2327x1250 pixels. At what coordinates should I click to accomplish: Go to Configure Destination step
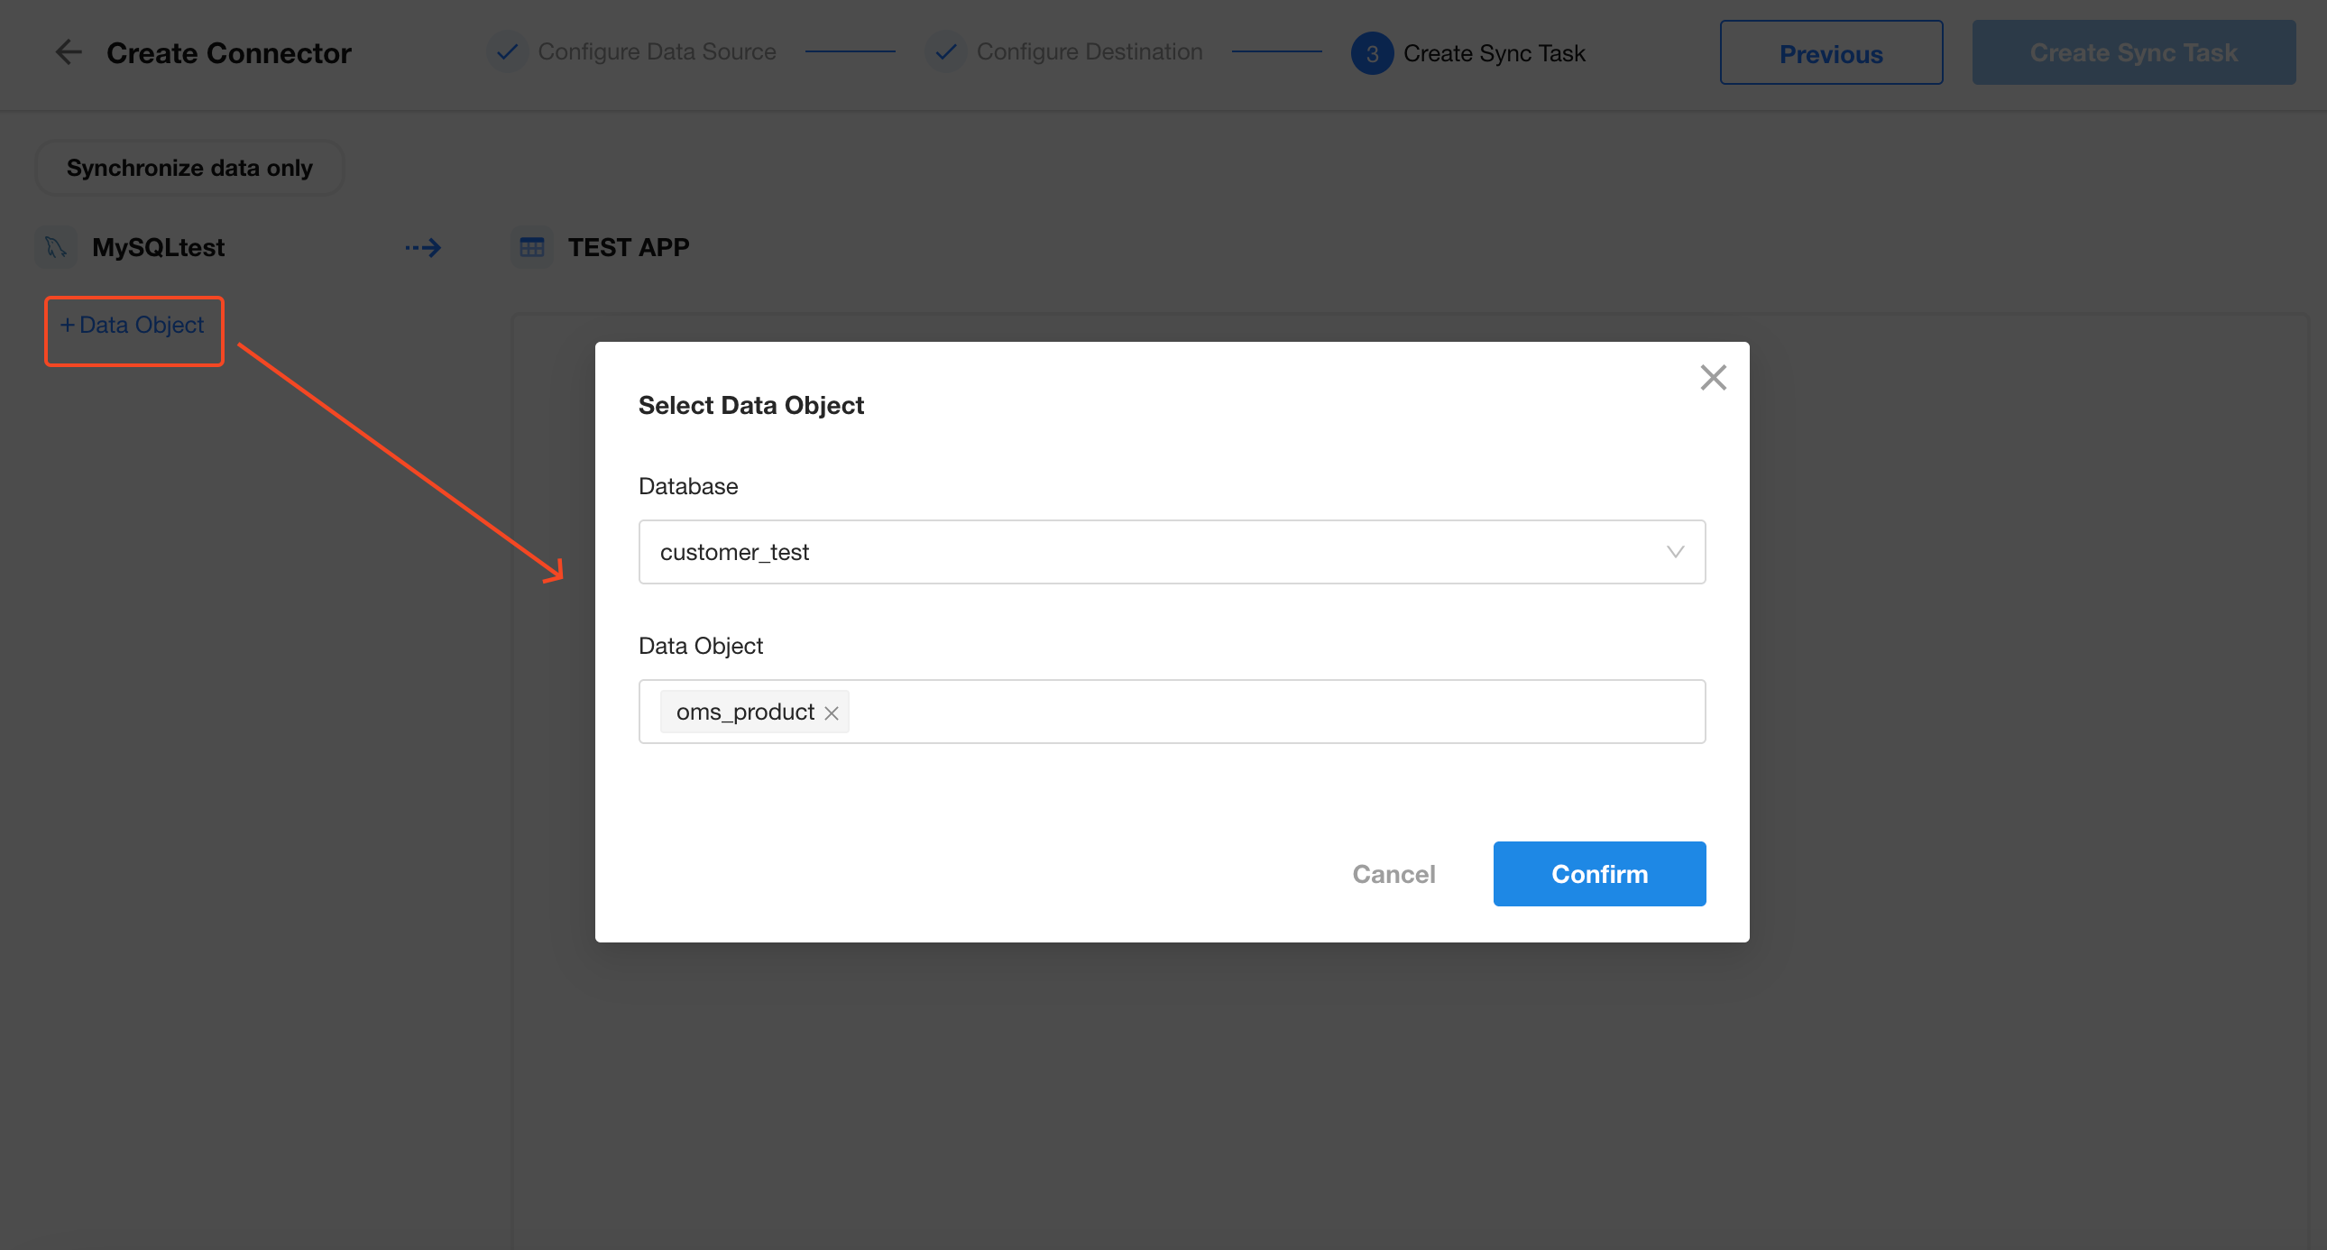click(x=1089, y=52)
